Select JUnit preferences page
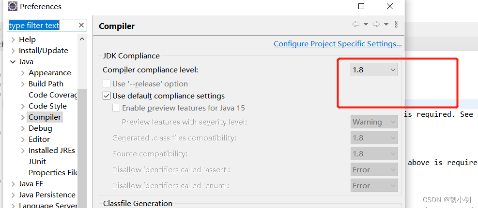This screenshot has height=208, width=478. point(37,162)
